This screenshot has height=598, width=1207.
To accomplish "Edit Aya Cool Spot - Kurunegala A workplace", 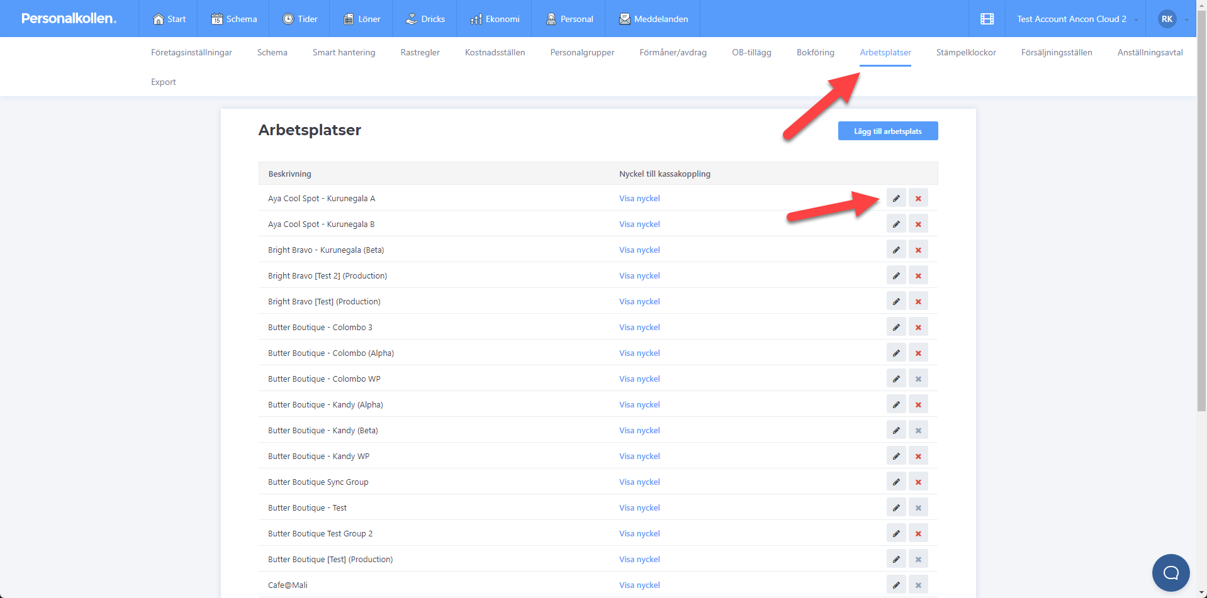I will click(896, 198).
